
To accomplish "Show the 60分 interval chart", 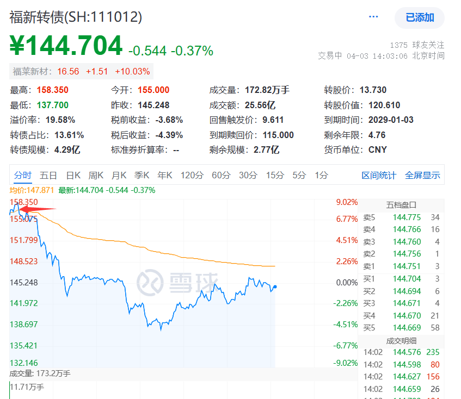I will click(x=221, y=175).
